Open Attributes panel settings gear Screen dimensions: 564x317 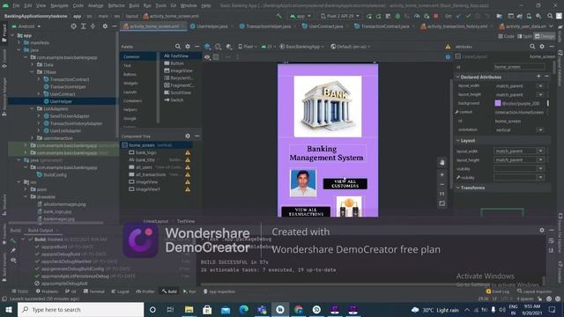(542, 47)
